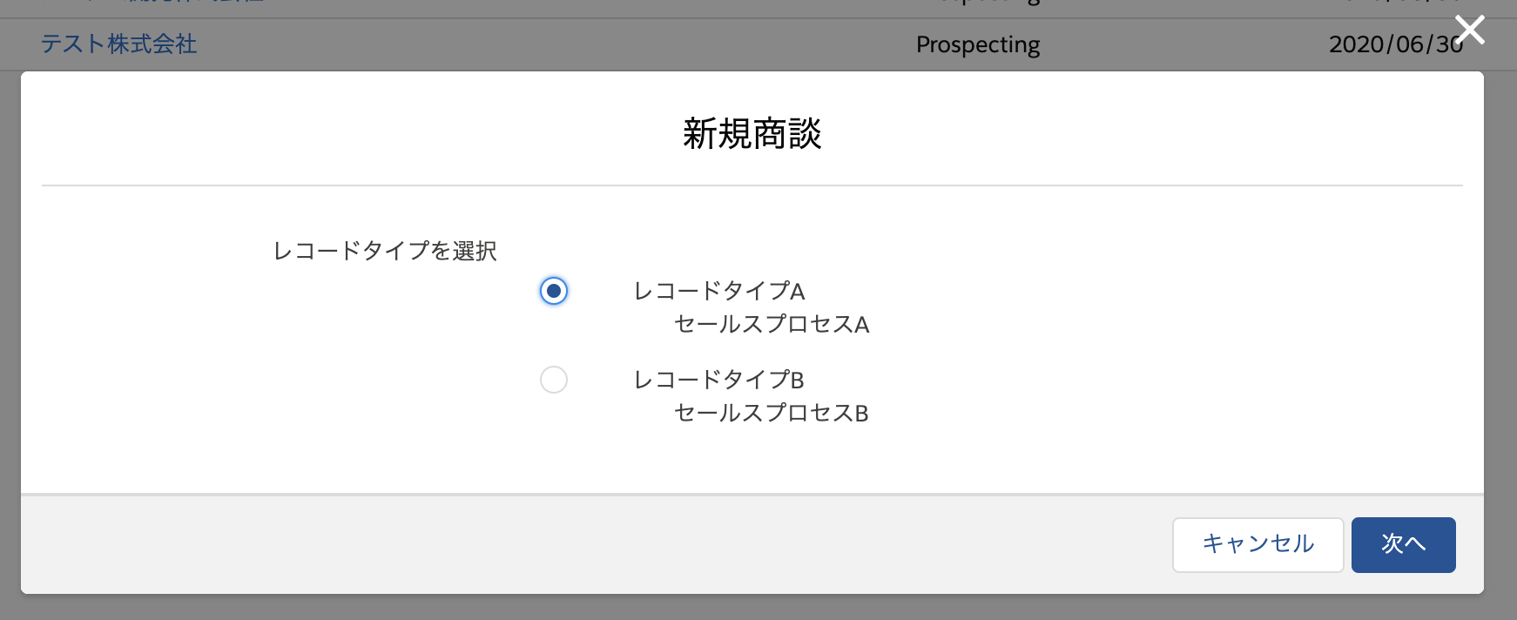This screenshot has width=1517, height=620.
Task: Click the レコードタイプを選択 label
Action: coord(386,251)
